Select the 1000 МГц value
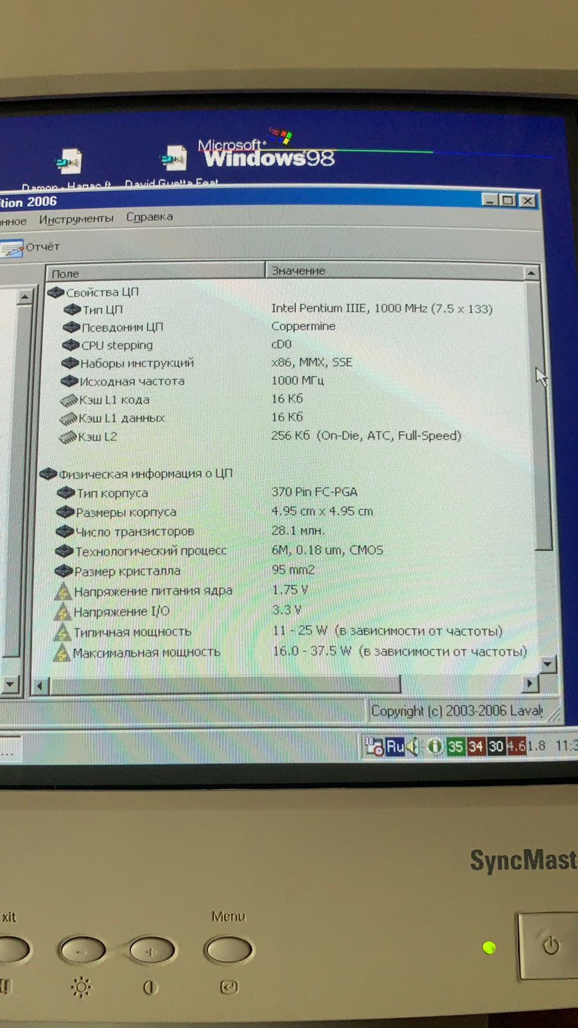Screen dimensions: 578x1028 297,380
